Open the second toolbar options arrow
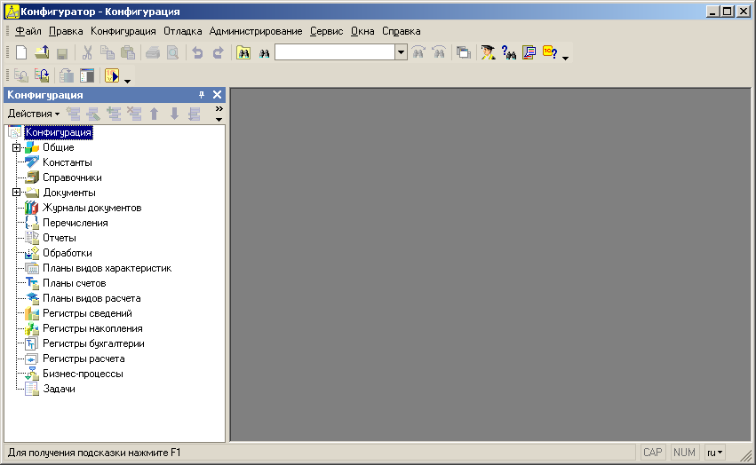 click(127, 81)
